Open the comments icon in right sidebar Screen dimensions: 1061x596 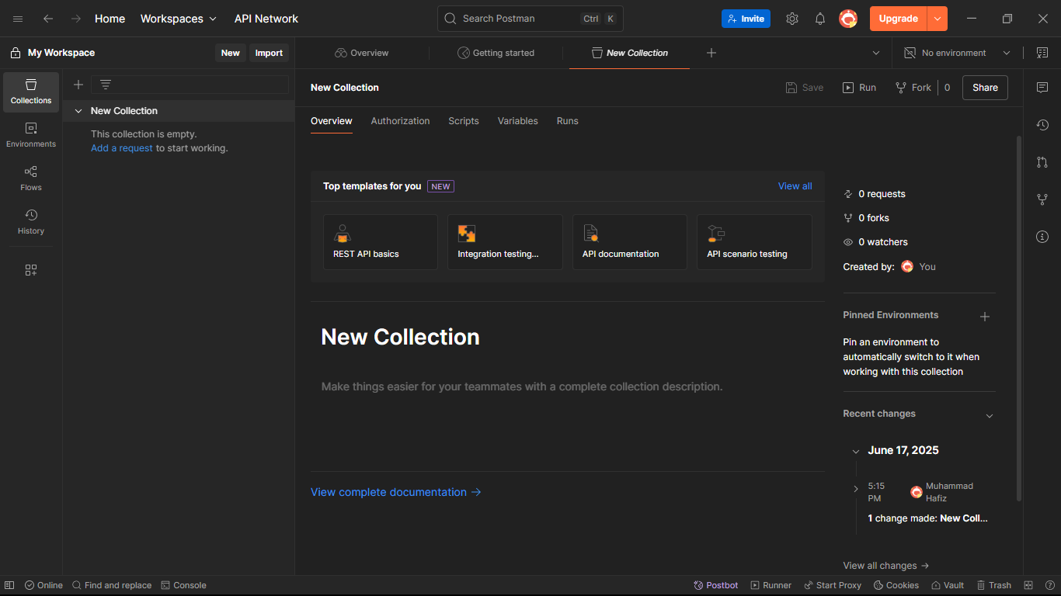(x=1042, y=88)
